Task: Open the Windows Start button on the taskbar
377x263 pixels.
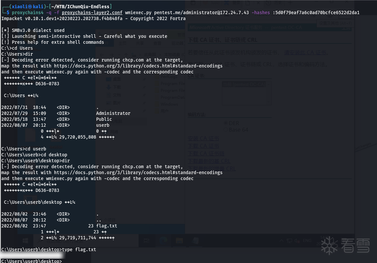Action: pos(25,241)
